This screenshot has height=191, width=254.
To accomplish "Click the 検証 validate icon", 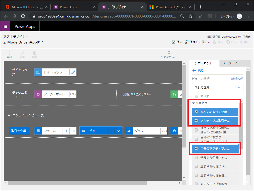I will click(215, 42).
